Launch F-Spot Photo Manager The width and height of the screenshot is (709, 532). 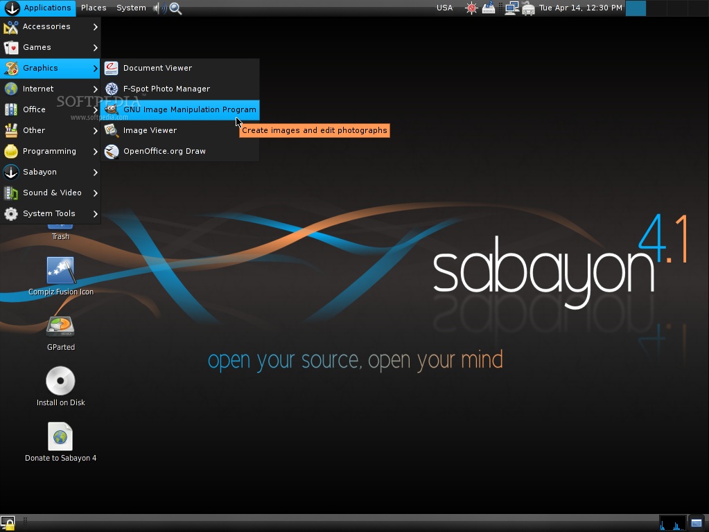180,89
